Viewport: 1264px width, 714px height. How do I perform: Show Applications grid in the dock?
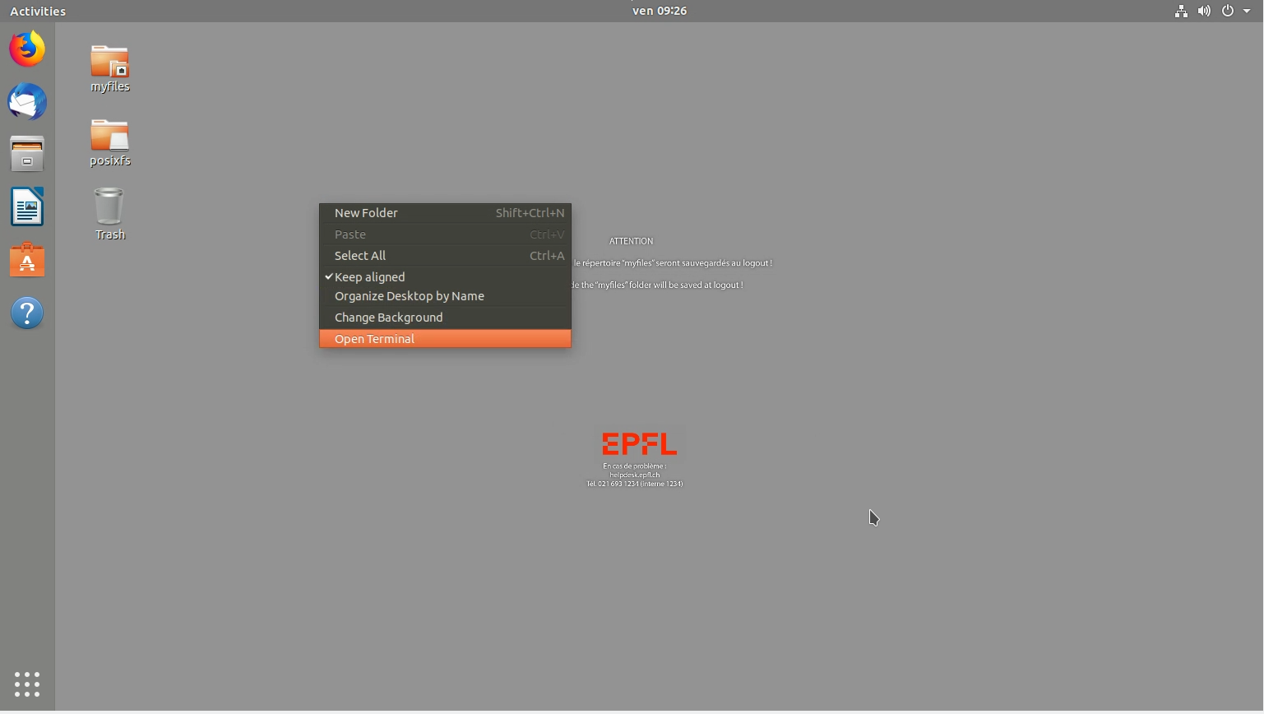tap(27, 684)
